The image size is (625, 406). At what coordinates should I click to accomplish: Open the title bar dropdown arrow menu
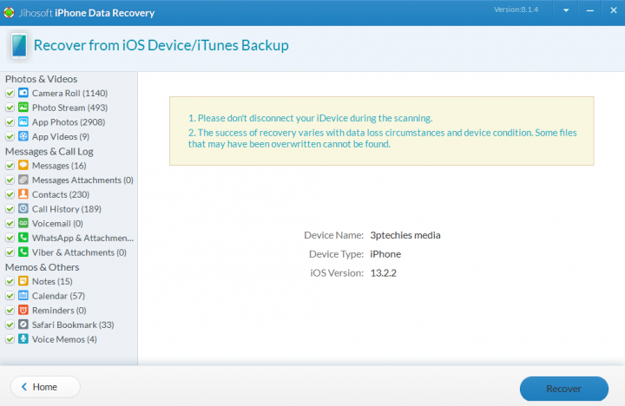(x=565, y=11)
